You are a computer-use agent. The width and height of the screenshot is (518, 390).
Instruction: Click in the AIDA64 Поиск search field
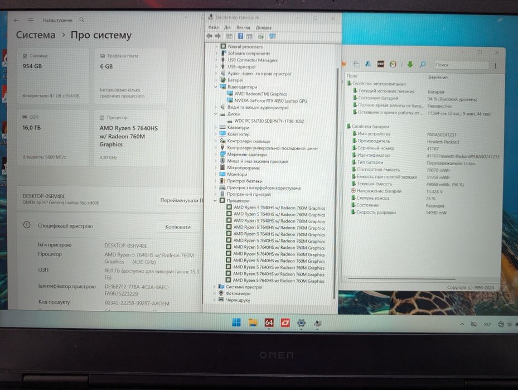[x=461, y=65]
